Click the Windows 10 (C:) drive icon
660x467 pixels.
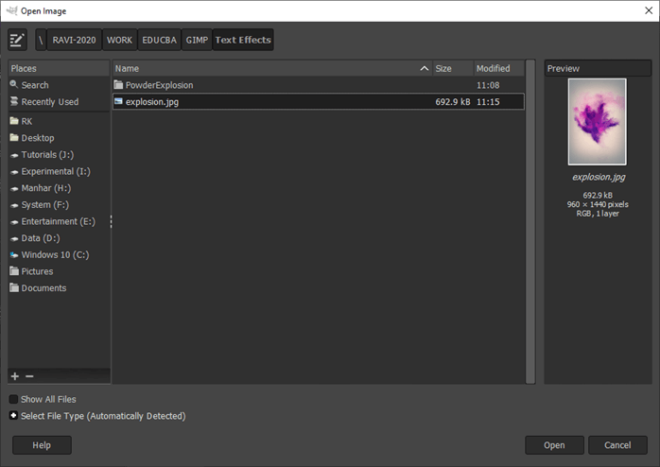[x=14, y=255]
